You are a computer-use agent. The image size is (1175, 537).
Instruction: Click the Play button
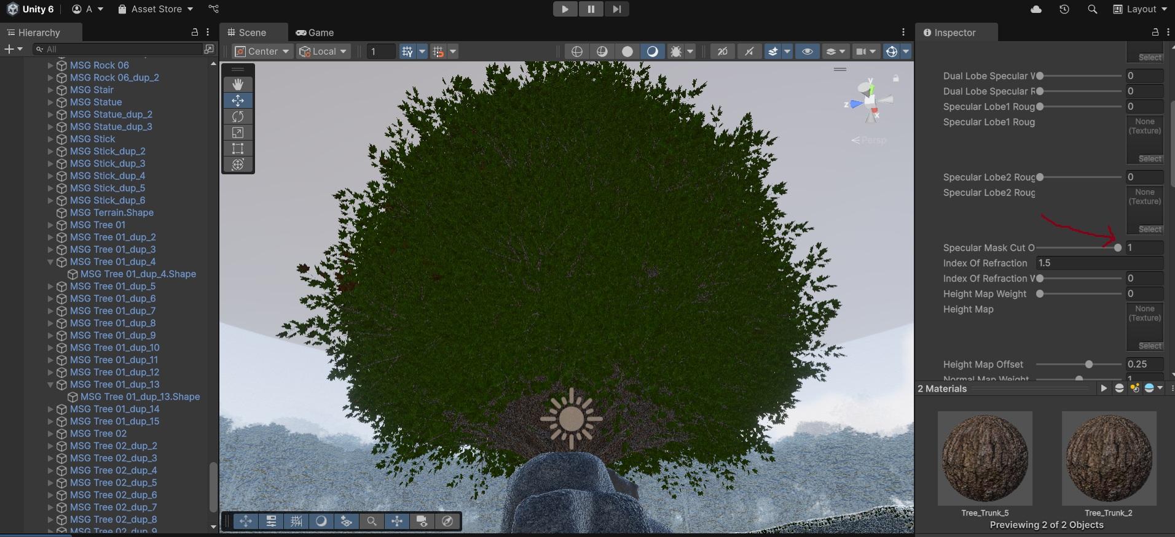pyautogui.click(x=565, y=9)
